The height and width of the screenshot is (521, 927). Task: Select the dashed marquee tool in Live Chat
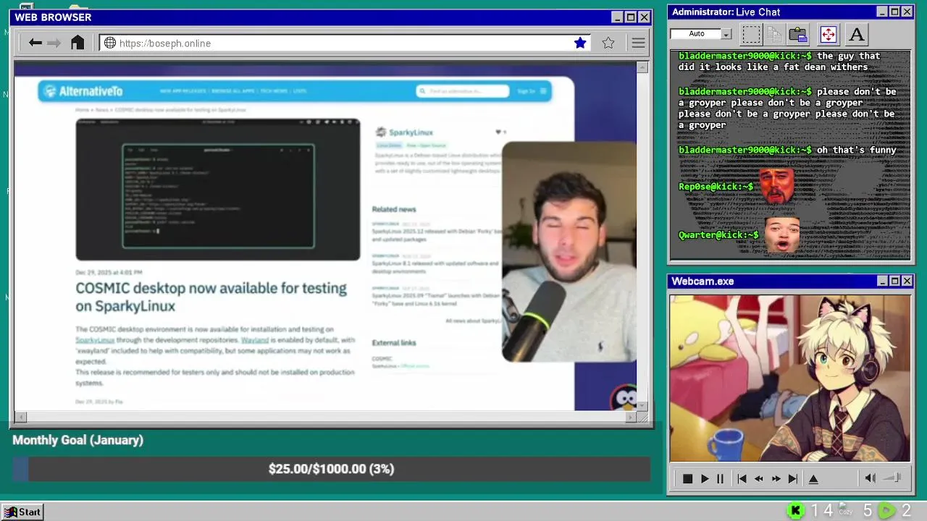(x=752, y=34)
